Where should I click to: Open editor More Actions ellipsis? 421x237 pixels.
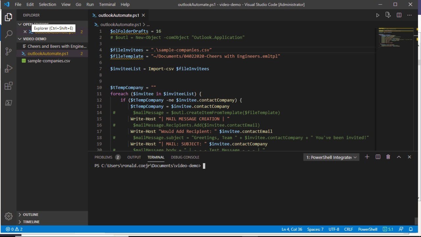point(409,15)
